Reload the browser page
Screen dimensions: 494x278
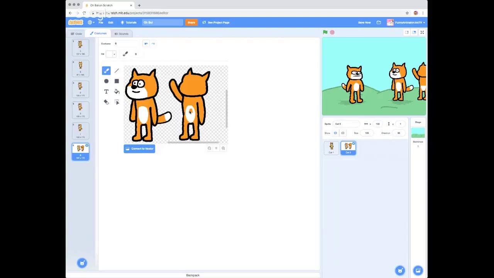[84, 13]
